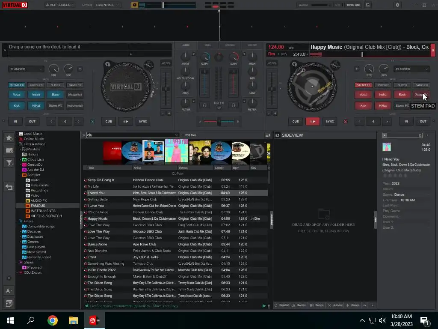The image size is (438, 329).
Task: Click deck B effect plus button
Action: click(x=357, y=69)
